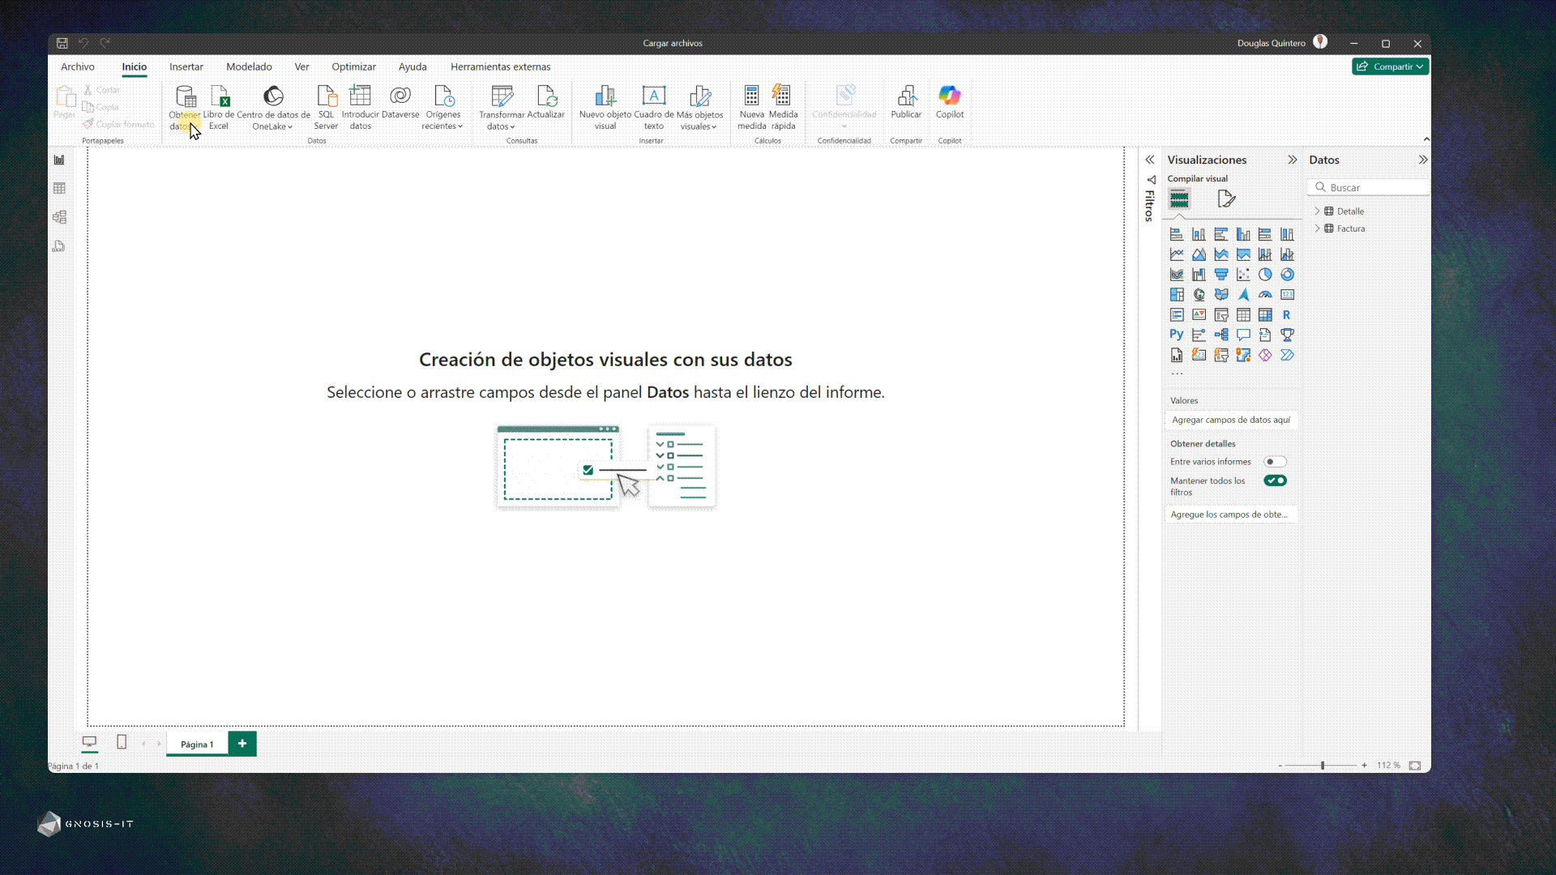Image resolution: width=1556 pixels, height=875 pixels.
Task: Click Publicar in the ribbon
Action: point(906,103)
